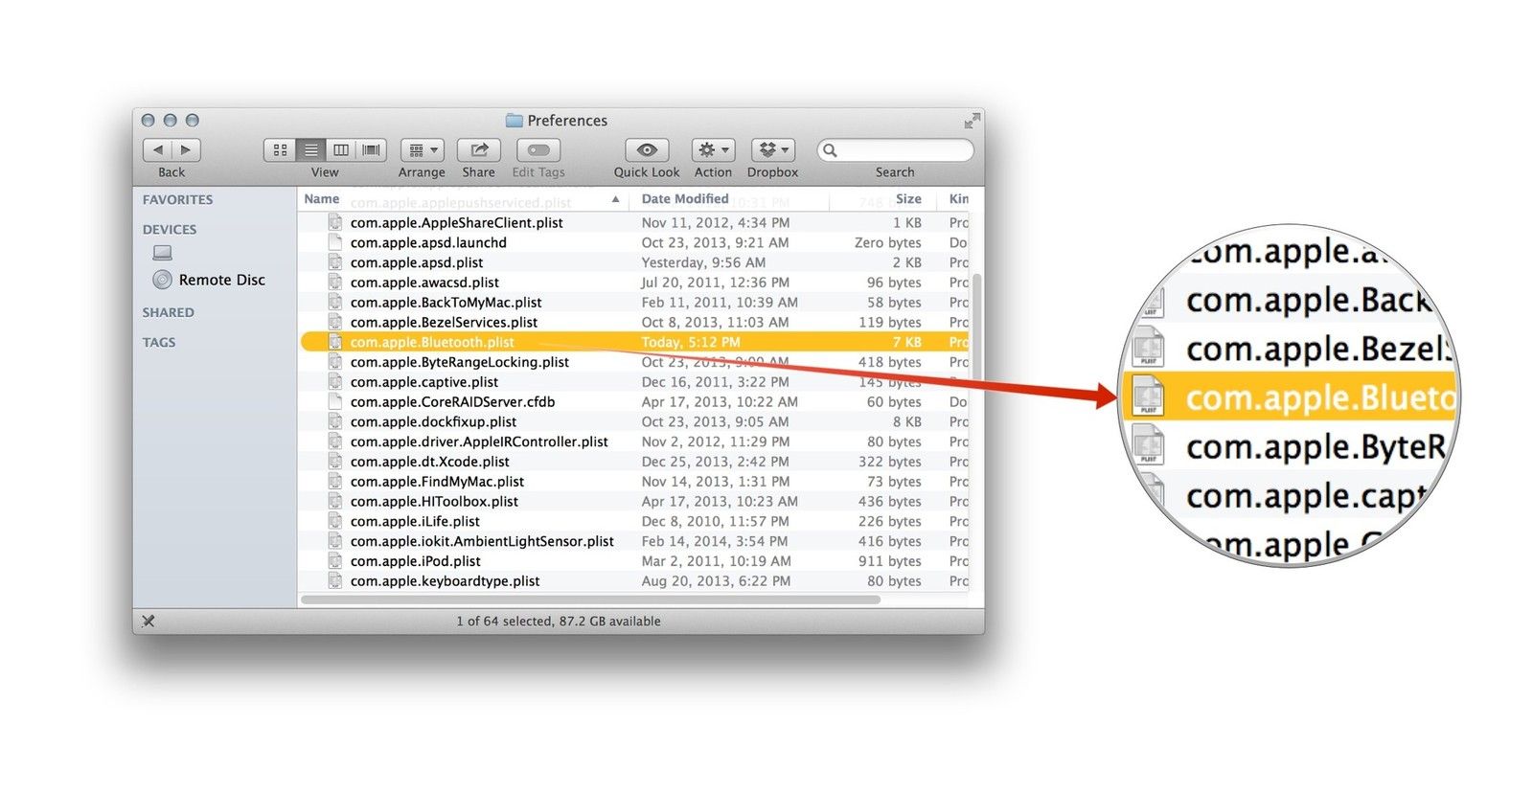Select com.apple.FindMyMac.plist file
The image size is (1533, 792).
(437, 482)
